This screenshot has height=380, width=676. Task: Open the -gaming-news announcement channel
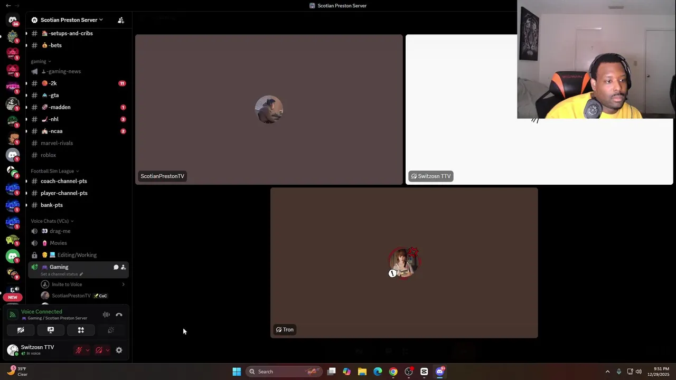pos(78,71)
